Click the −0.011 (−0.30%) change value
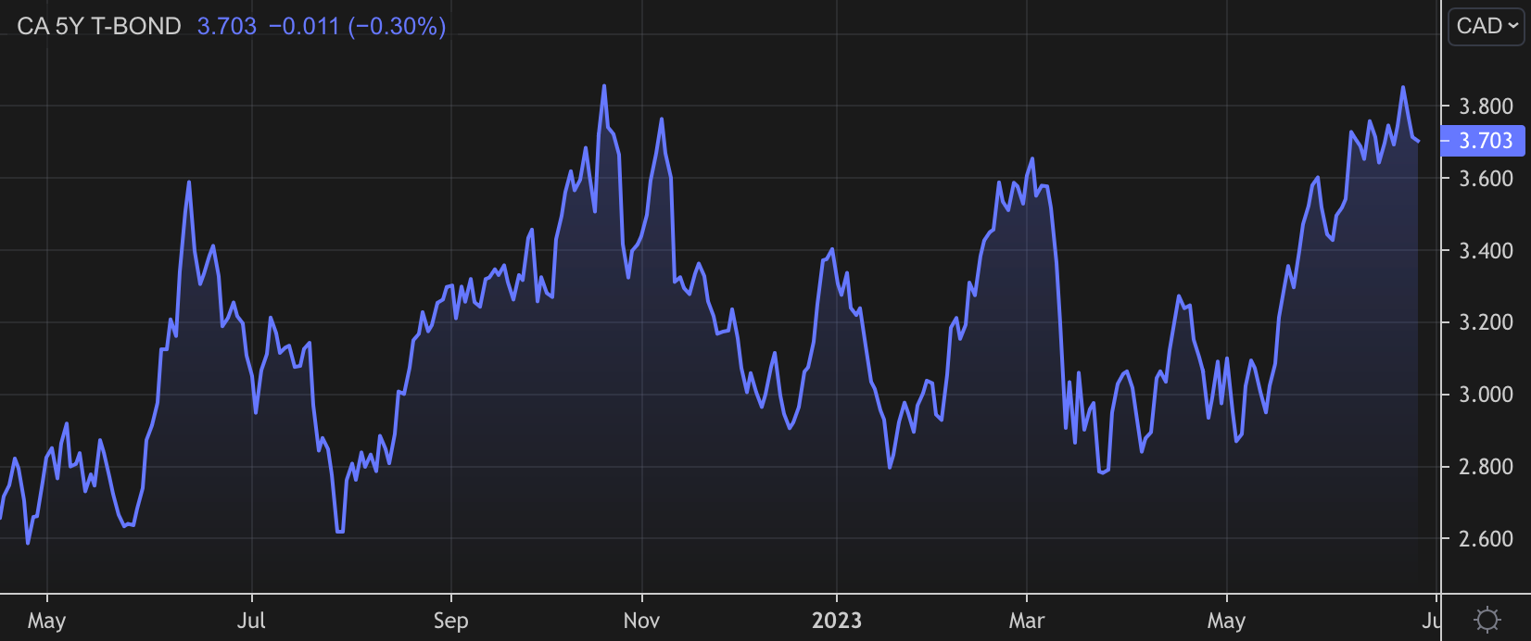 [x=357, y=26]
